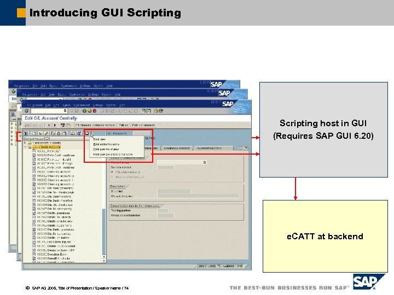Click the Short text field

click(173, 191)
